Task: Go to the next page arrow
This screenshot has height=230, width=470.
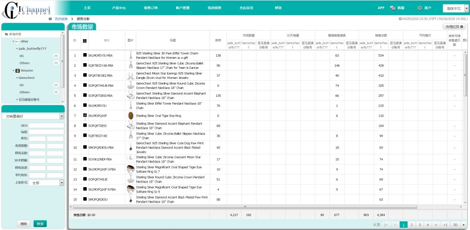Action: (x=436, y=225)
